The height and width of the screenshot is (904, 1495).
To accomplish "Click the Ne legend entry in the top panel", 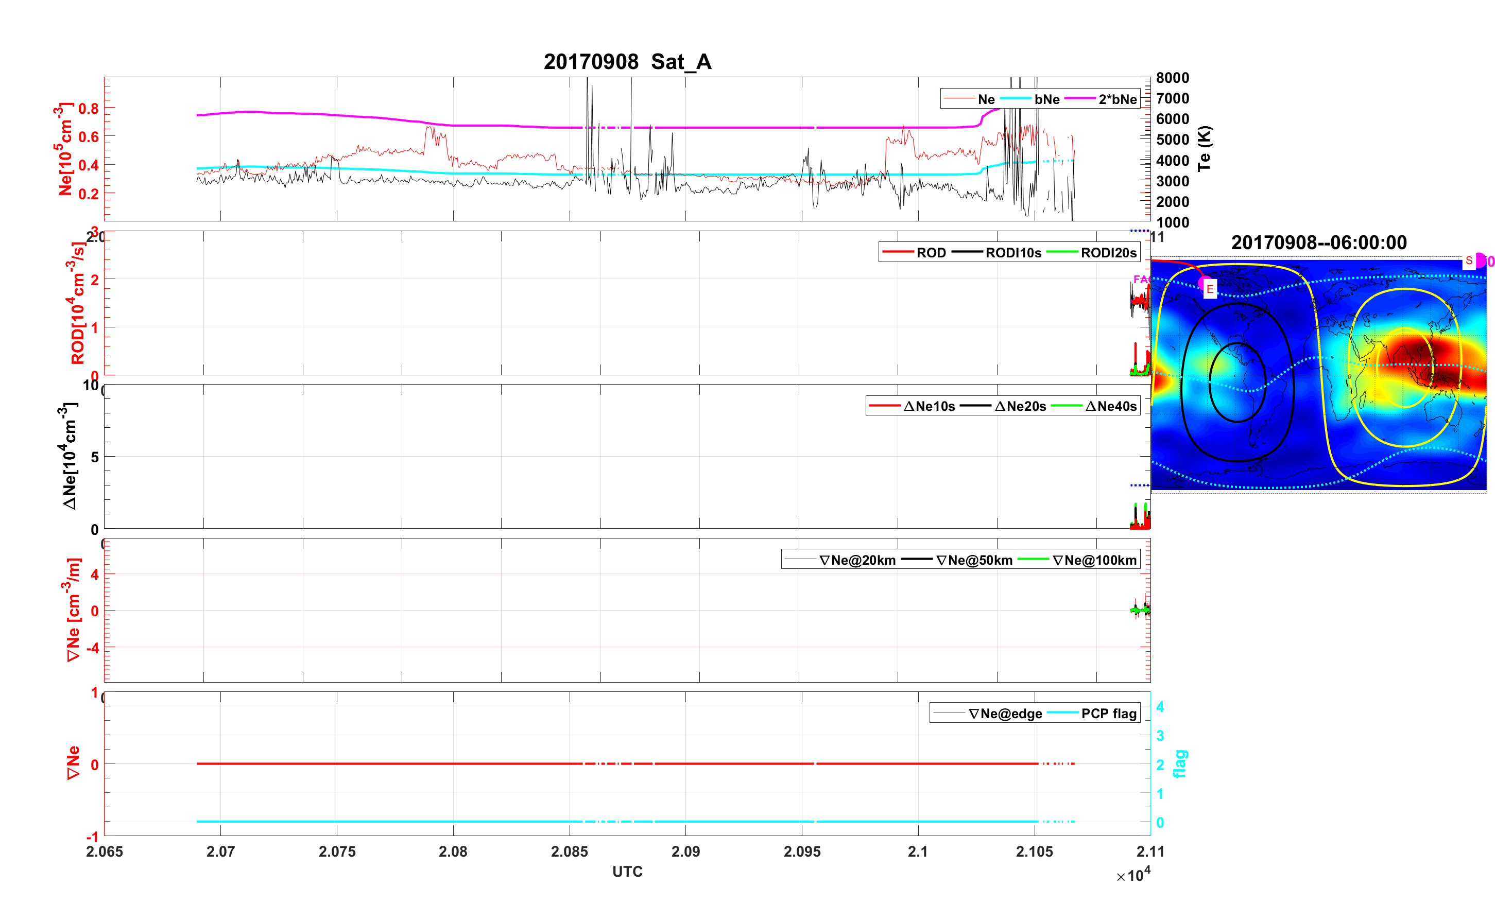I will (986, 99).
